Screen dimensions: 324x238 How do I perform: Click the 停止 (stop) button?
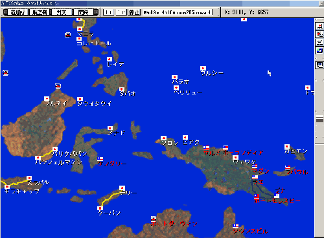134,12
